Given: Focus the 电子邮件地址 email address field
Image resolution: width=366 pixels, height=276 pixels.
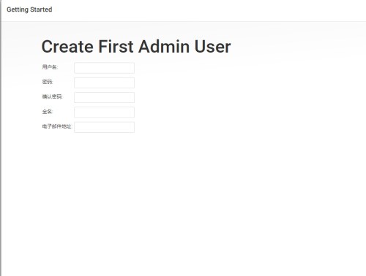Looking at the screenshot, I should [104, 127].
